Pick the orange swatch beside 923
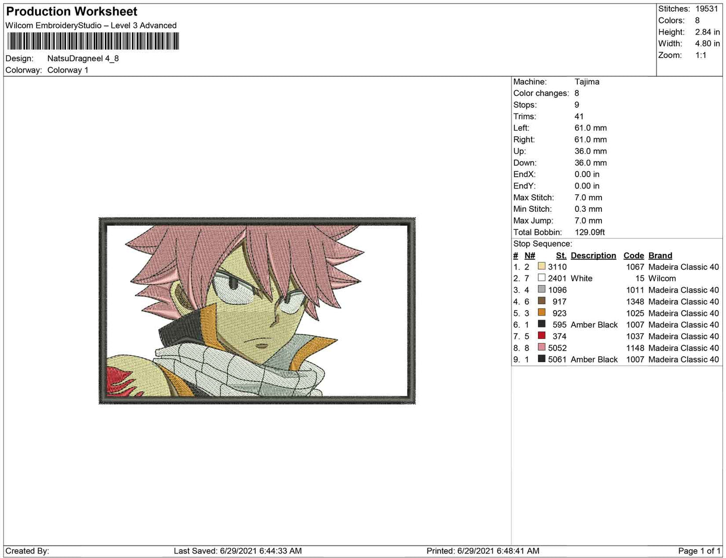 point(542,312)
